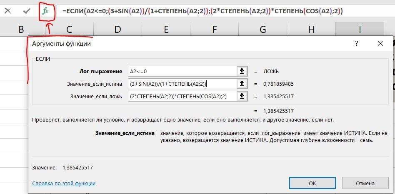Screen dimensions: 395x194
Task: Select column G header
Action: coord(263,29)
